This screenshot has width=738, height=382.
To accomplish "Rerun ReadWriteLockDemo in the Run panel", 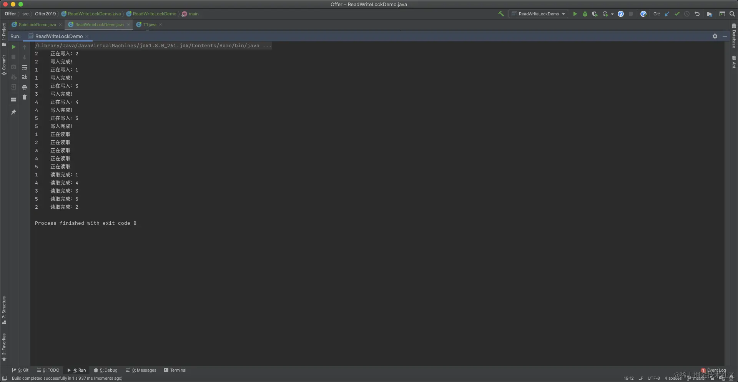I will pos(13,47).
